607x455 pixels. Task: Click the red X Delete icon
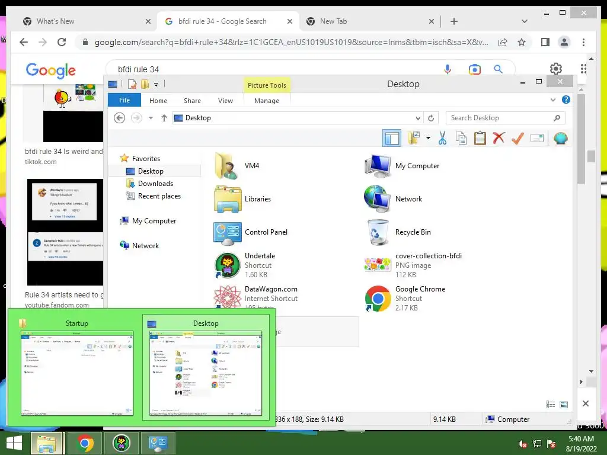[499, 138]
